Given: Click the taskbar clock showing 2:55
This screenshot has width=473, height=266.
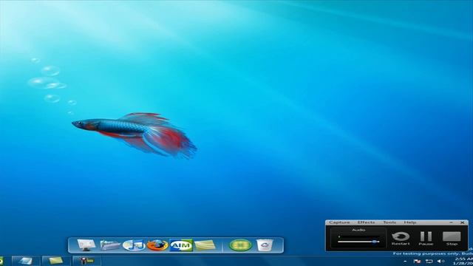Looking at the screenshot, I should 463,261.
